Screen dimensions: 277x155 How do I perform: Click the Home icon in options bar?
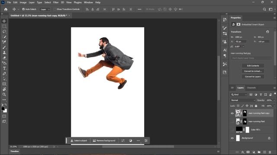(6, 9)
